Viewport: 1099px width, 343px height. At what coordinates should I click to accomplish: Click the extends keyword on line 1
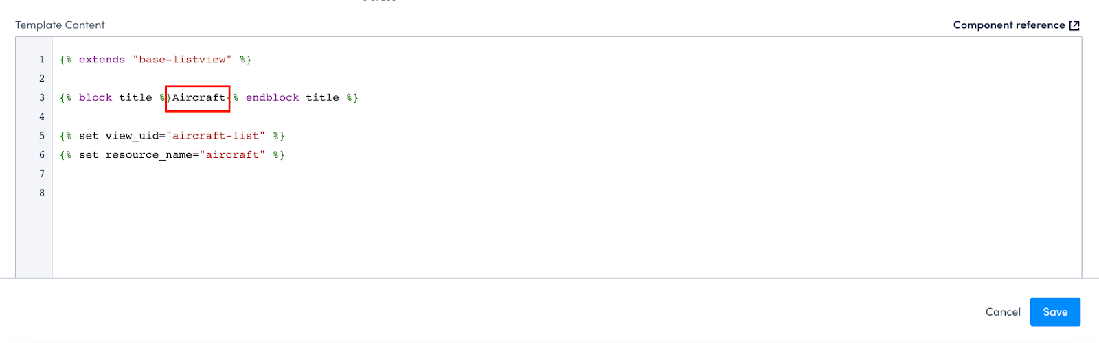pyautogui.click(x=102, y=60)
